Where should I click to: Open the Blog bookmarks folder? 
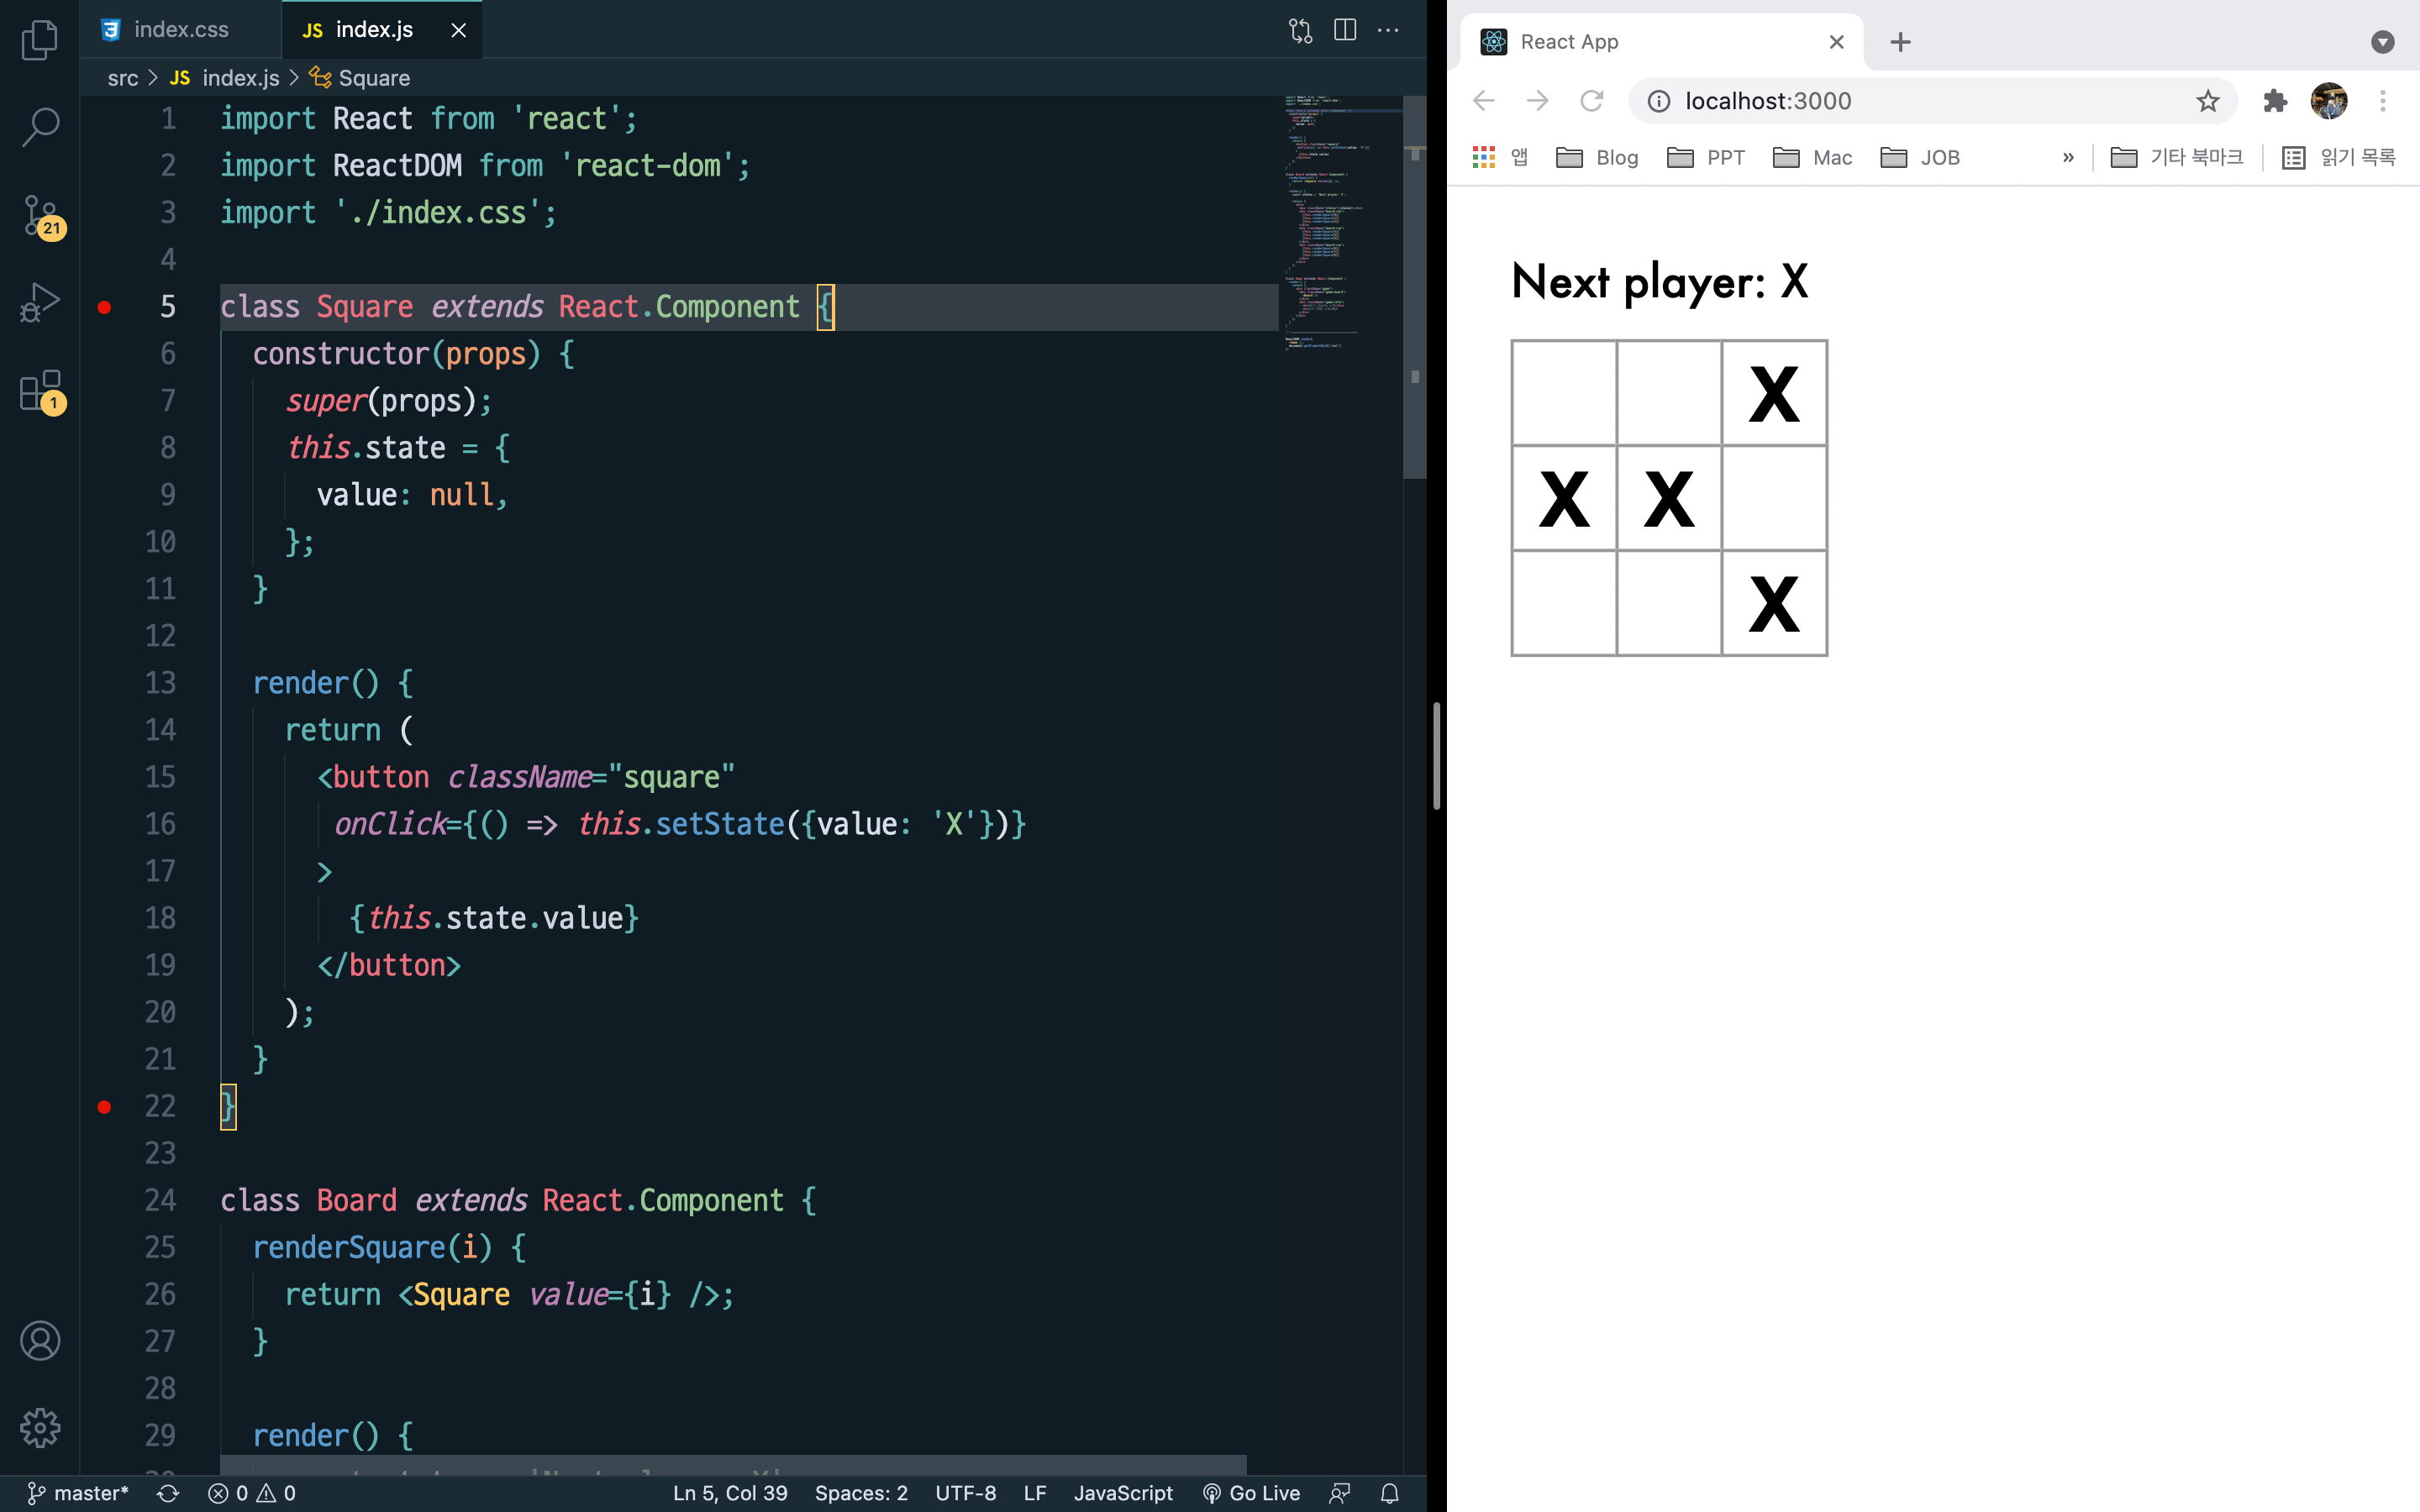pos(1597,157)
